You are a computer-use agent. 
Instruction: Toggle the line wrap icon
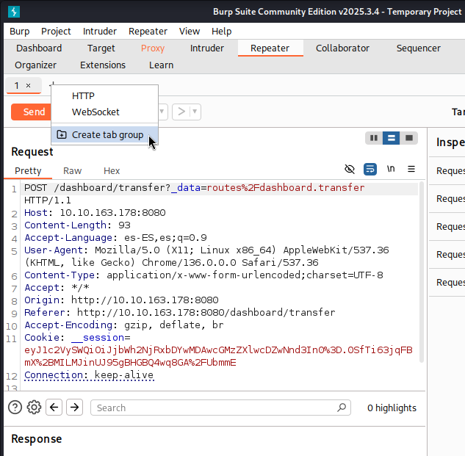coord(370,170)
